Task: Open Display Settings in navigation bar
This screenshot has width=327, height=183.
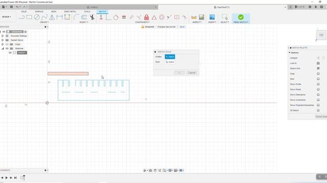Action: tap(170, 170)
